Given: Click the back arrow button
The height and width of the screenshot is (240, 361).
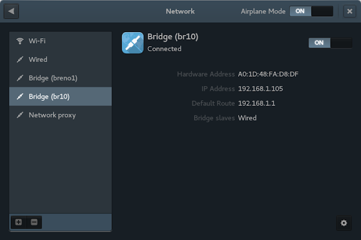Looking at the screenshot, I should tap(11, 11).
